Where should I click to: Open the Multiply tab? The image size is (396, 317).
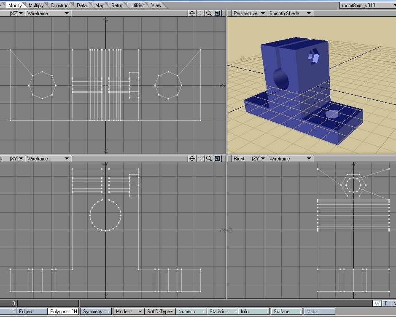tap(36, 5)
